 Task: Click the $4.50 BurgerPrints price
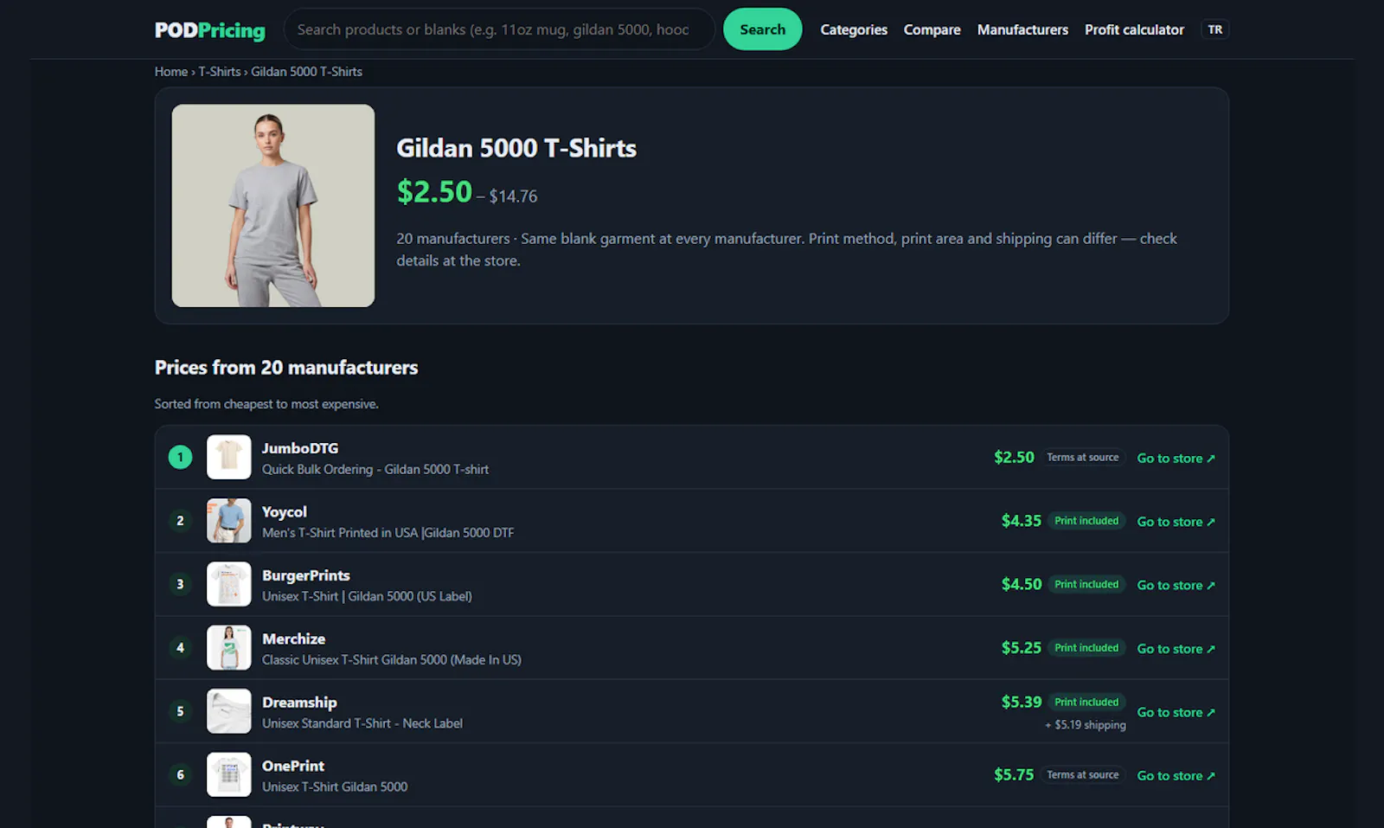pos(1022,584)
